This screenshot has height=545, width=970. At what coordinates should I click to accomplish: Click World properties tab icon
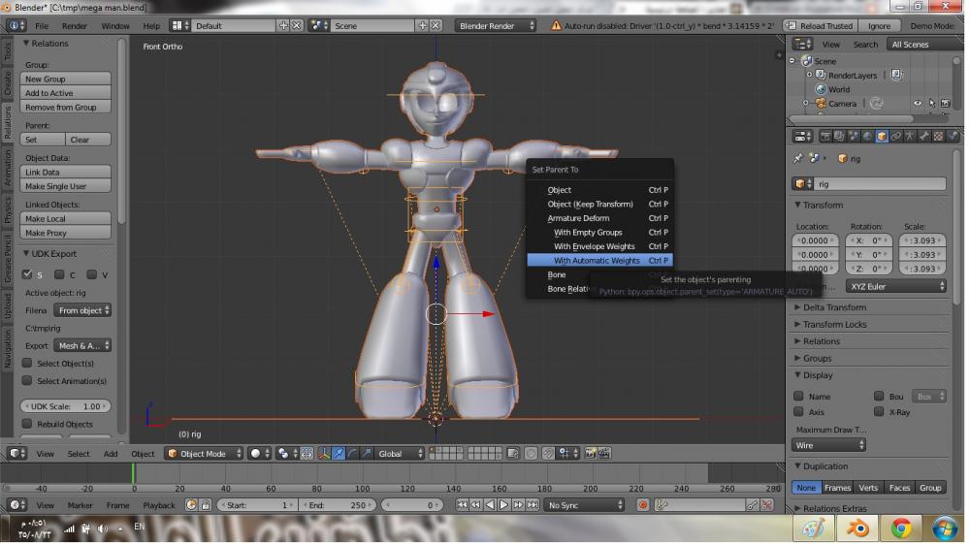pos(866,137)
